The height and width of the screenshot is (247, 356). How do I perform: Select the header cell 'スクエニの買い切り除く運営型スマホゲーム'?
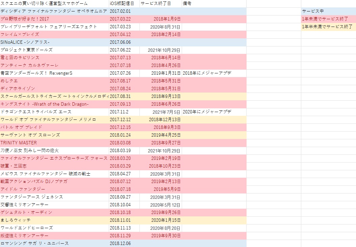point(54,4)
